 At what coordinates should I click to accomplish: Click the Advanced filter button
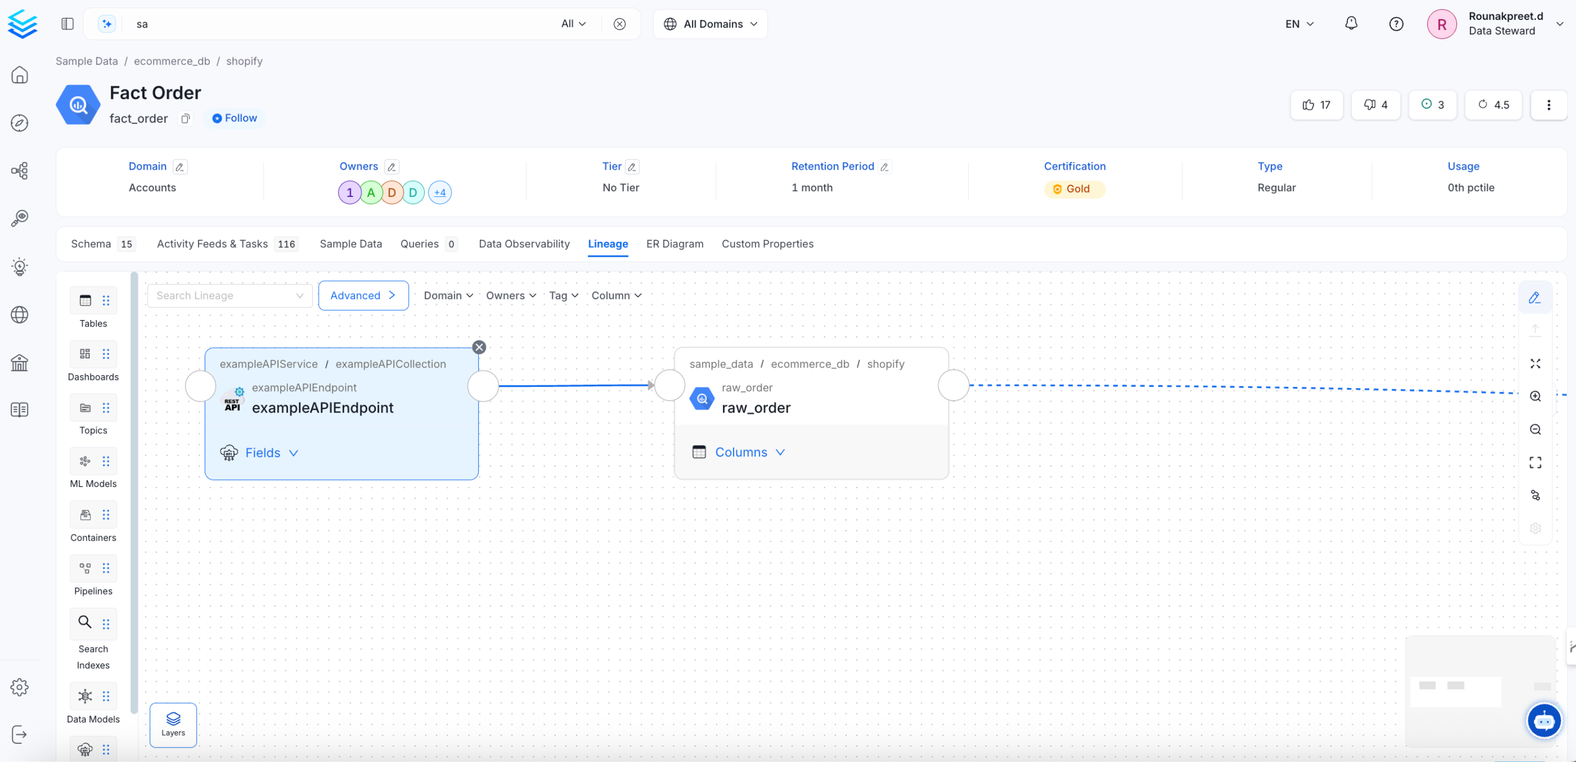click(363, 295)
